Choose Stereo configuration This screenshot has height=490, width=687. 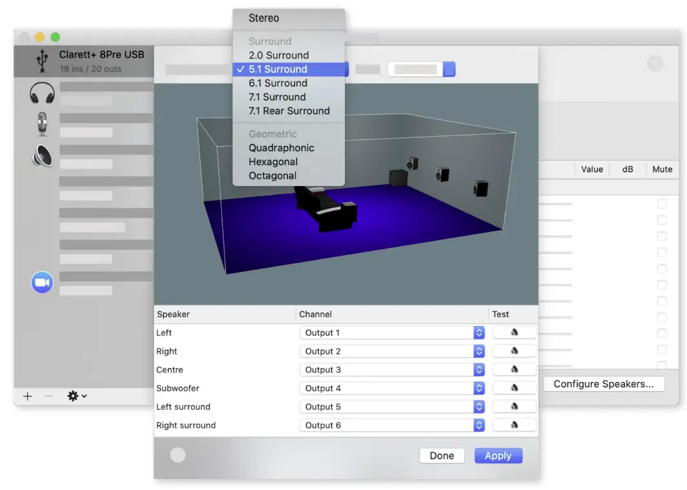[289, 18]
